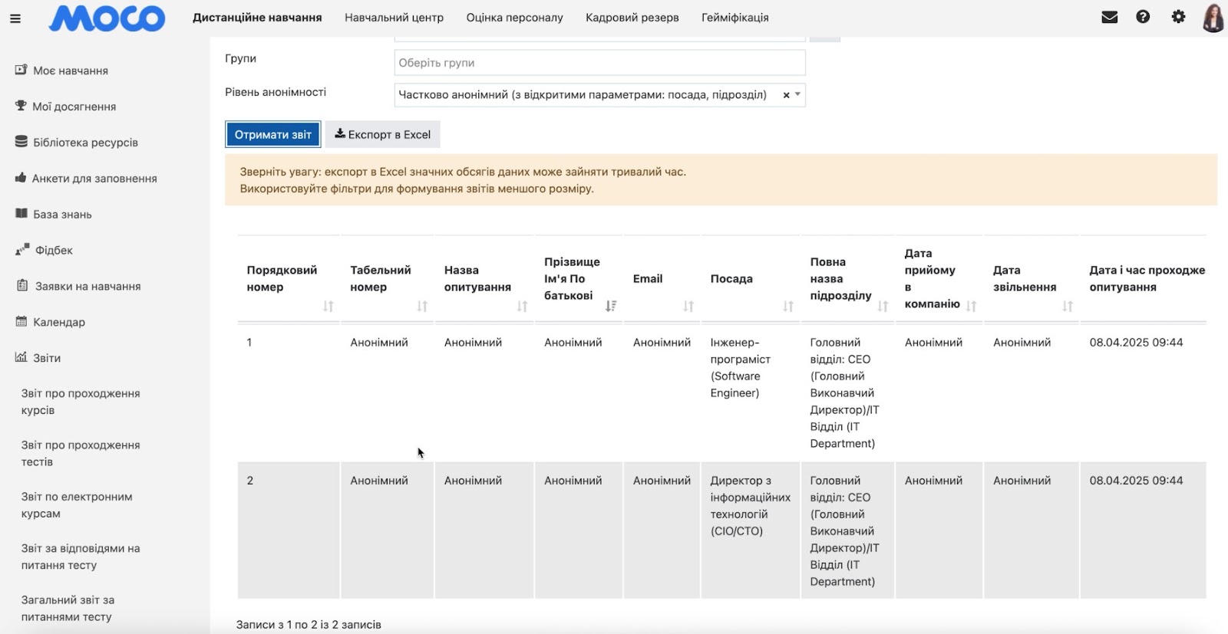Image resolution: width=1228 pixels, height=634 pixels.
Task: Click row 2 date 08.04.2025 09:44
Action: point(1136,481)
